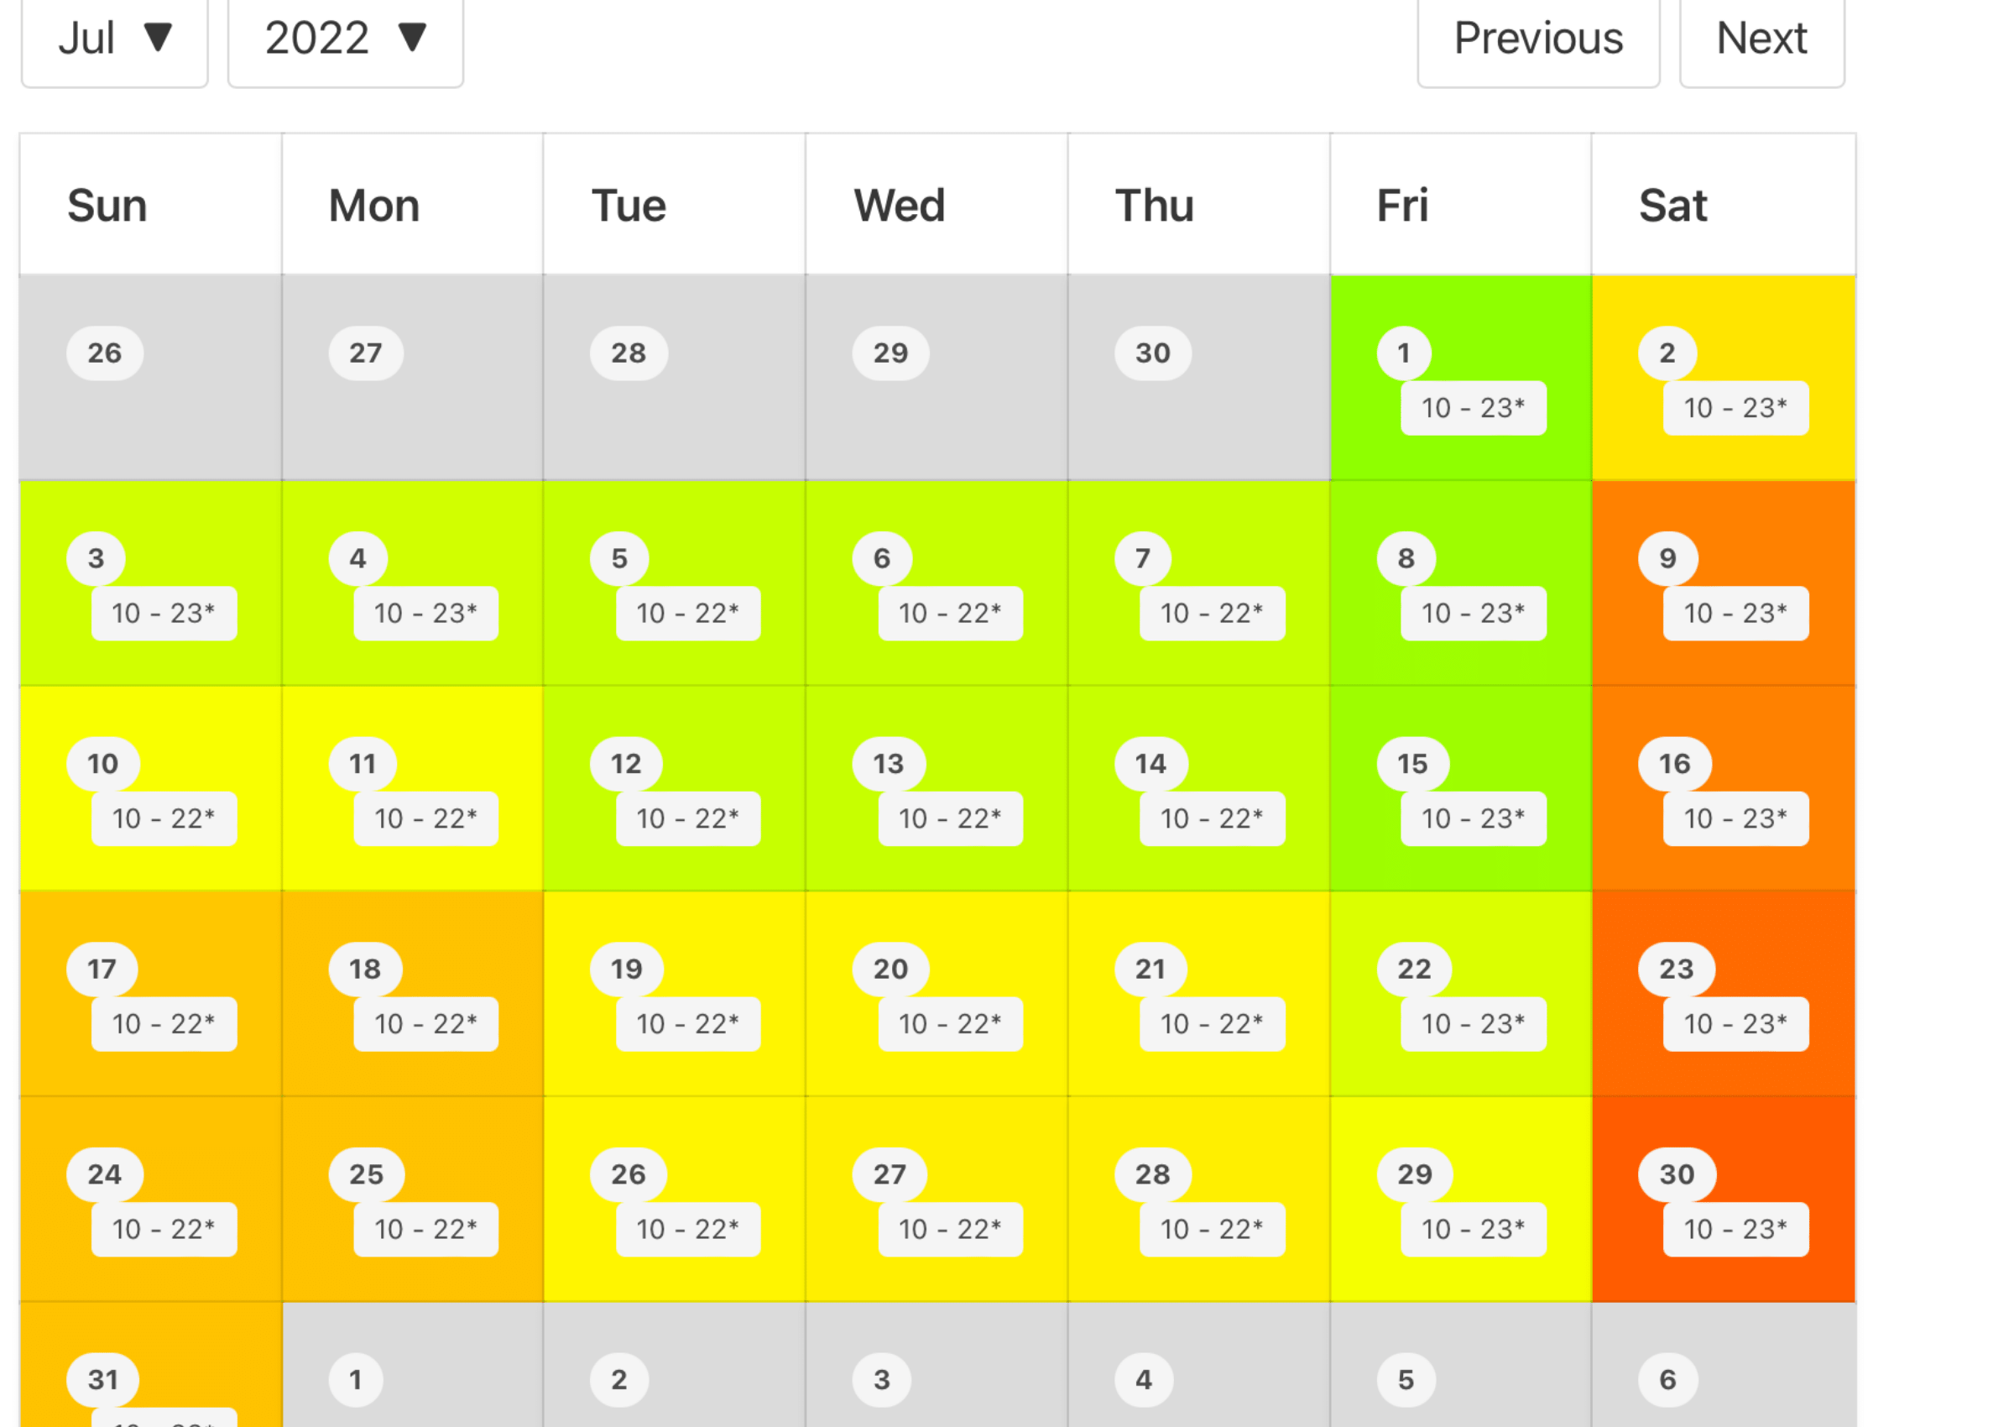Click the Wed column header
This screenshot has height=1427, width=2014.
pos(899,206)
